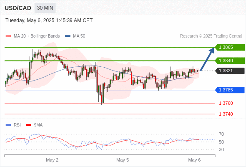This screenshot has height=167, width=246.
Task: Click the RSI 70 level label
Action: (x=221, y=134)
